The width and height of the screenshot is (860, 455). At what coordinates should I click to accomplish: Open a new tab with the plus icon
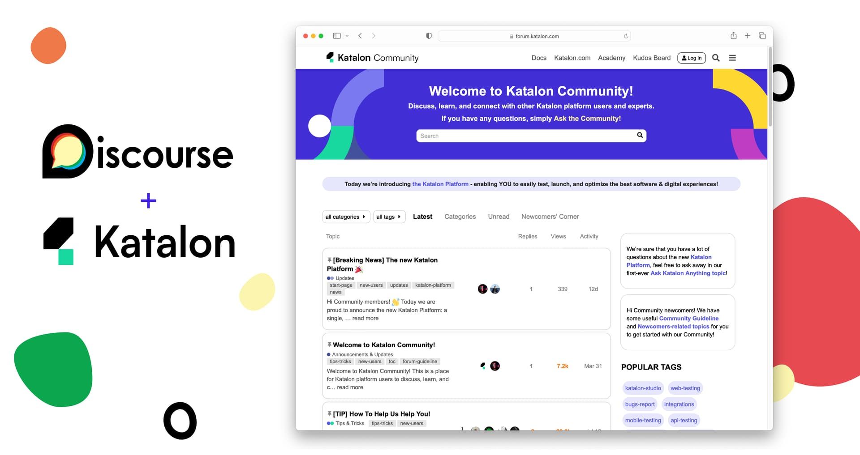[747, 35]
